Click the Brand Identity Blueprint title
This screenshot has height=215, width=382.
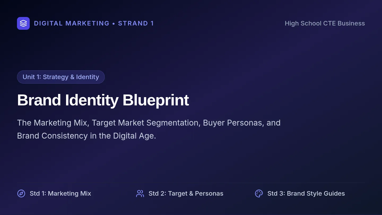(103, 100)
